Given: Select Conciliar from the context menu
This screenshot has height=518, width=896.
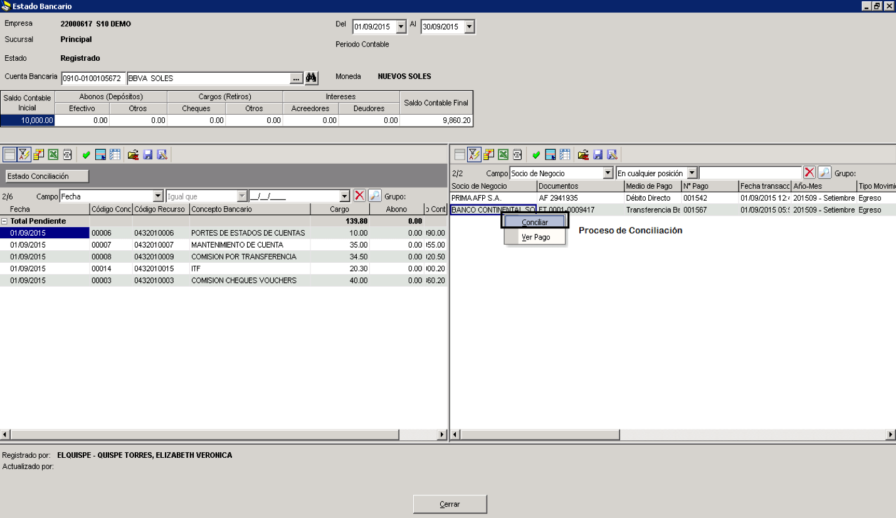Looking at the screenshot, I should point(535,222).
